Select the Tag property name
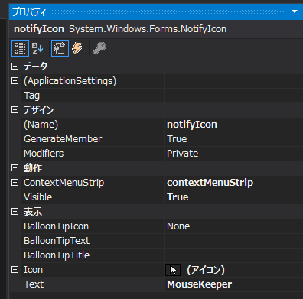This screenshot has height=299, width=303. tap(32, 96)
